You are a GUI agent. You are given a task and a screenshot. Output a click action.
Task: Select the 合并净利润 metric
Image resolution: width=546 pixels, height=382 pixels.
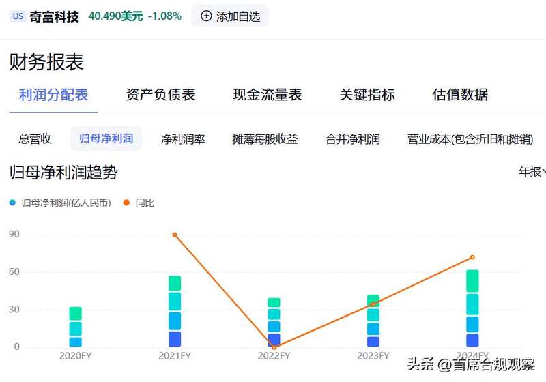click(x=353, y=139)
